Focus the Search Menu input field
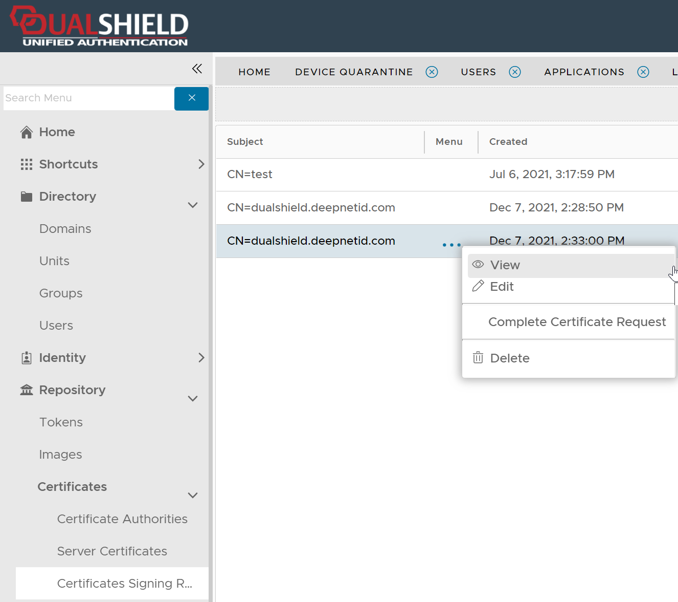This screenshot has height=602, width=678. [88, 98]
